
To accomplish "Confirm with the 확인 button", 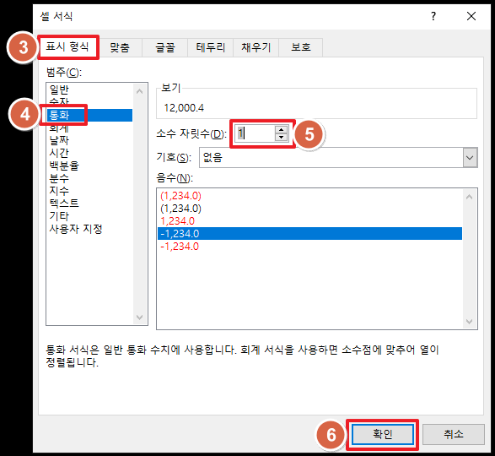I will click(x=382, y=434).
